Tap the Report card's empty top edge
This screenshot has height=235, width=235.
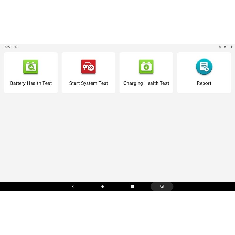[204, 55]
